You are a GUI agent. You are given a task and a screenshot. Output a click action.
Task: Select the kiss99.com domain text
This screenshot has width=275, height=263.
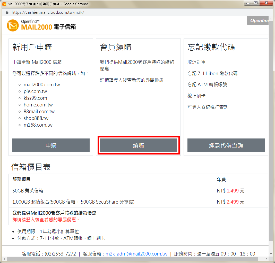tap(35, 98)
